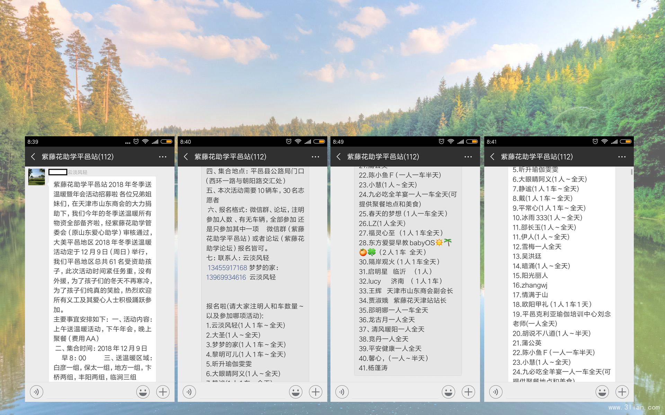Tap line '12.雪梅一人全天'
Screen dimensions: 665x415
pos(537,247)
